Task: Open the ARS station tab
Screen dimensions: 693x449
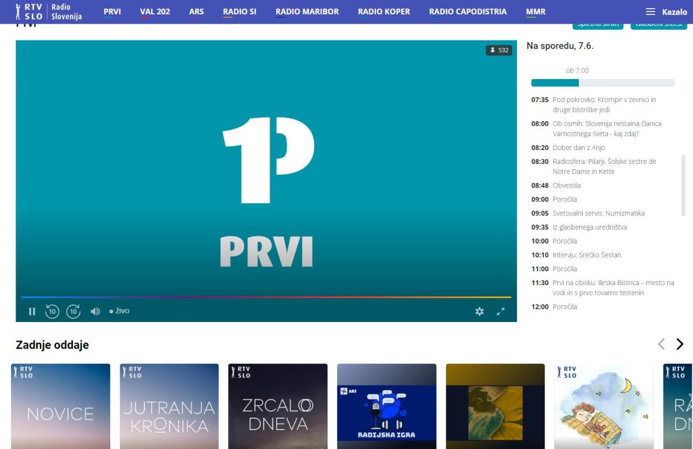Action: (x=196, y=12)
